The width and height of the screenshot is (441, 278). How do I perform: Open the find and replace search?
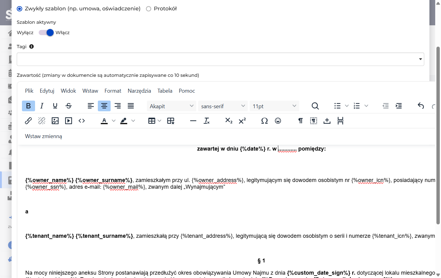click(x=315, y=106)
